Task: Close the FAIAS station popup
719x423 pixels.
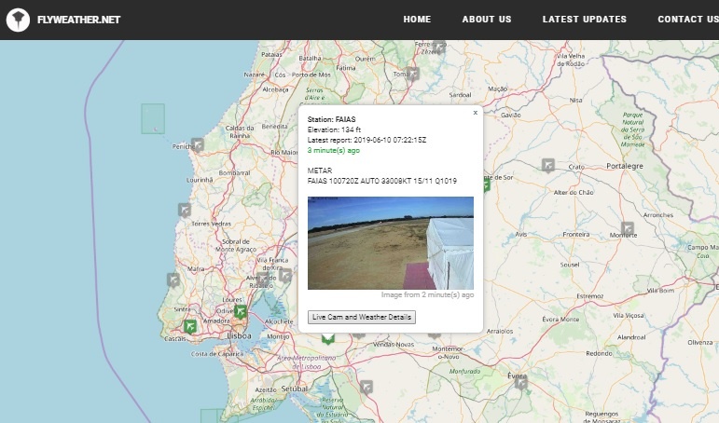Action: [x=475, y=113]
